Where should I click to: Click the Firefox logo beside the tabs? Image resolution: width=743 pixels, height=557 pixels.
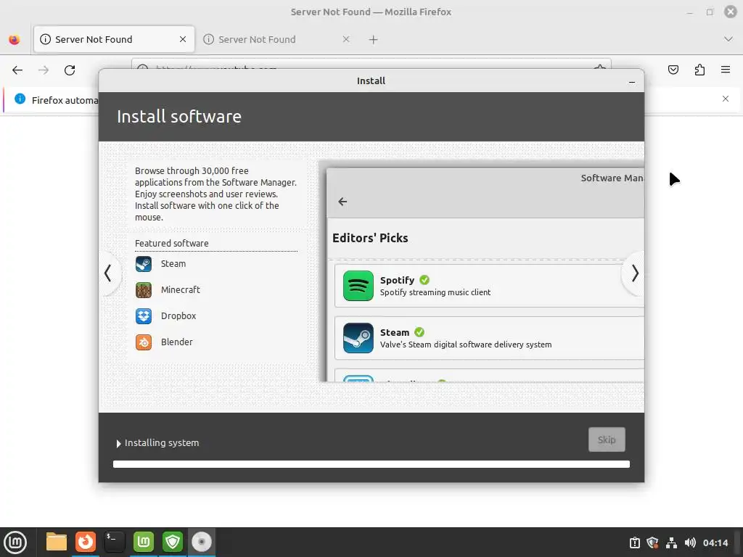click(x=15, y=40)
